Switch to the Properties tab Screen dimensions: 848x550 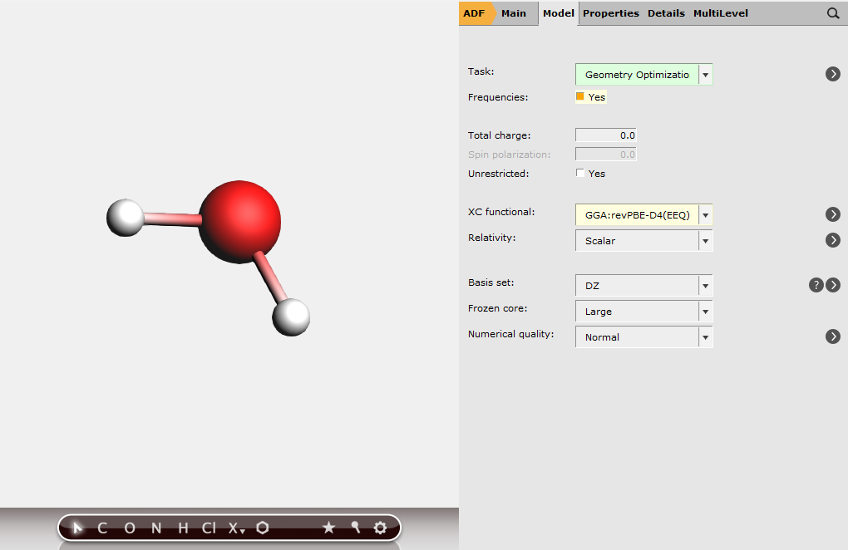coord(610,13)
